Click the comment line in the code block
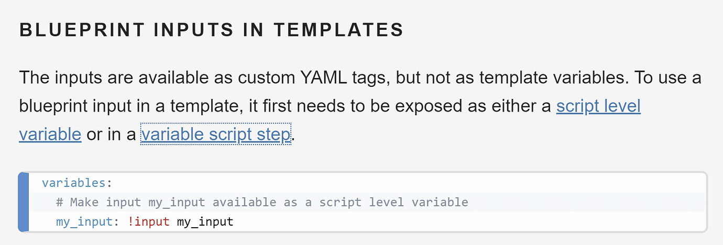723x245 pixels. click(262, 202)
